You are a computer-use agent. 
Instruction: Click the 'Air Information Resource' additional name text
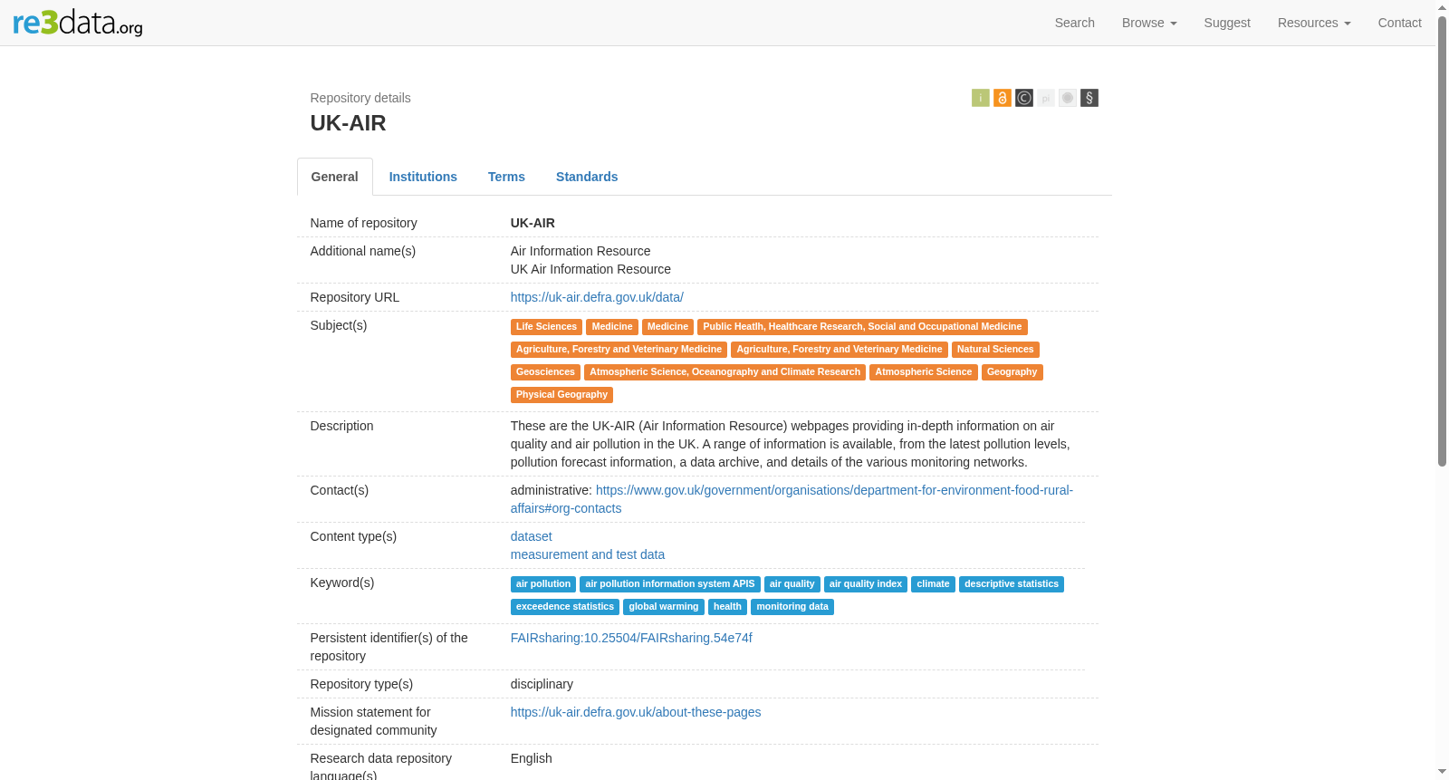point(581,251)
